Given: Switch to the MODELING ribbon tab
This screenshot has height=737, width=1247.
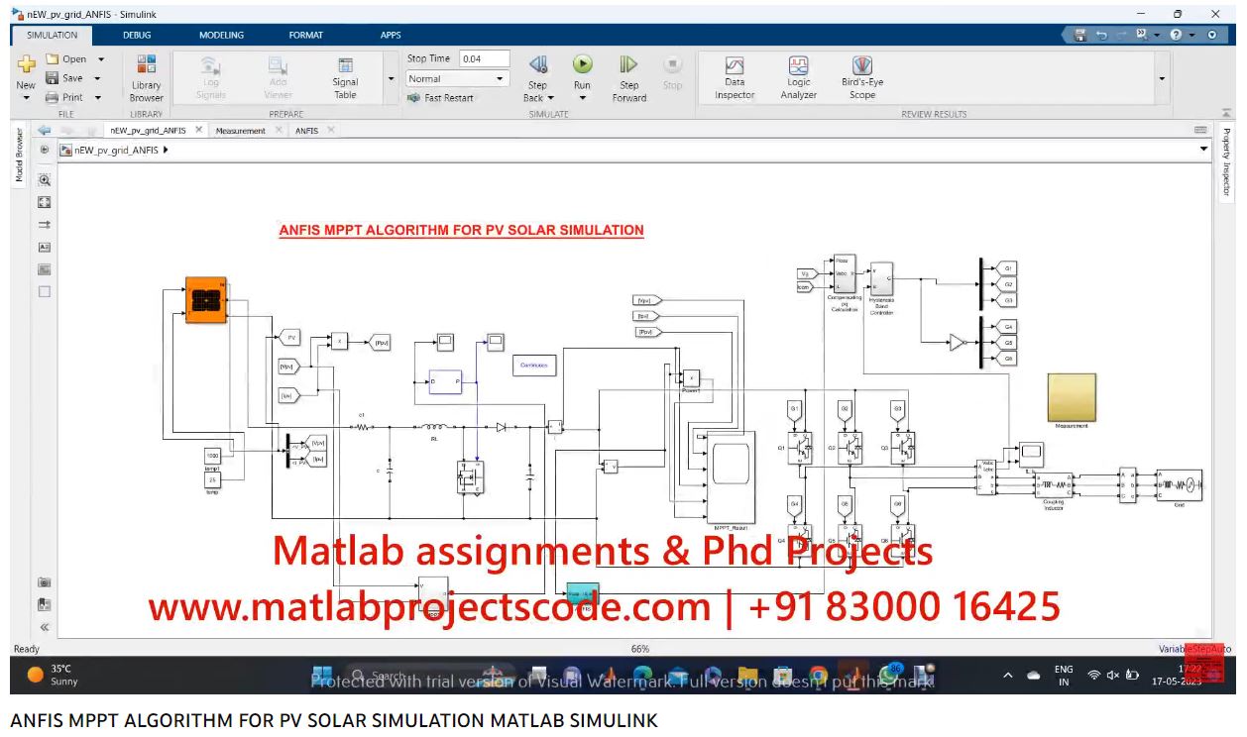Looking at the screenshot, I should [221, 35].
